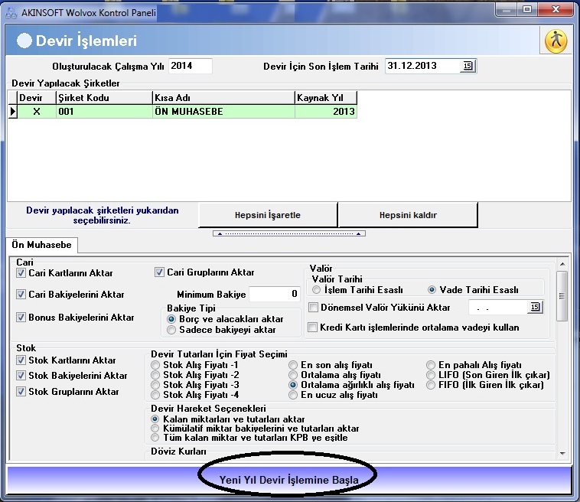The width and height of the screenshot is (580, 502).
Task: Toggle Cari Bakiyelerini Aktar checkbox
Action: (21, 295)
